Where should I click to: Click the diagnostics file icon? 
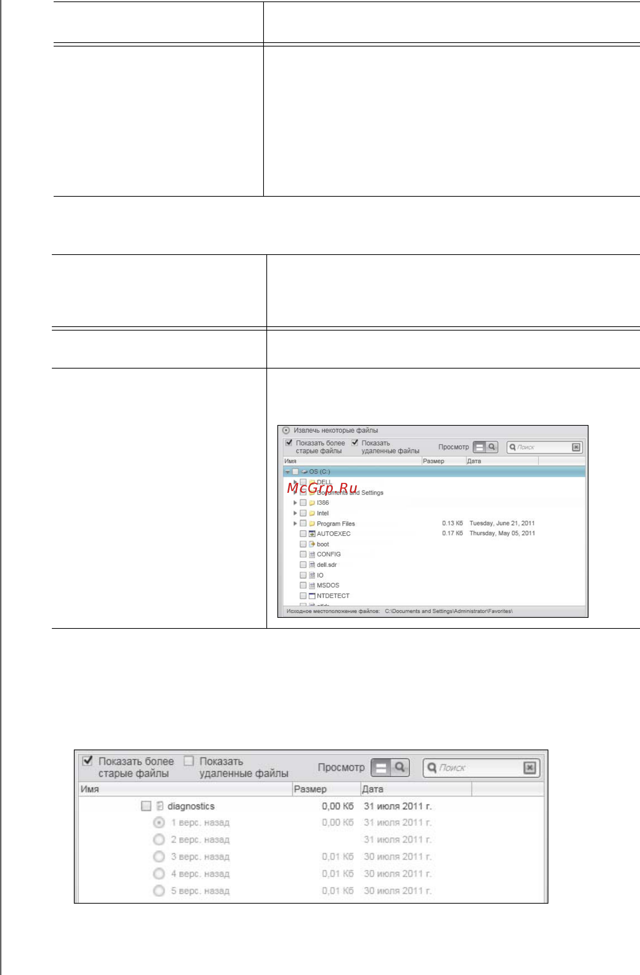(160, 806)
